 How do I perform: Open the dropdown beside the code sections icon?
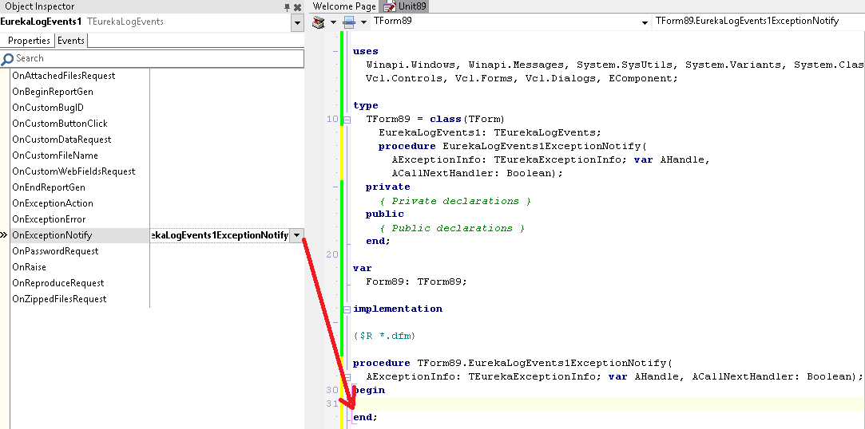(x=363, y=22)
